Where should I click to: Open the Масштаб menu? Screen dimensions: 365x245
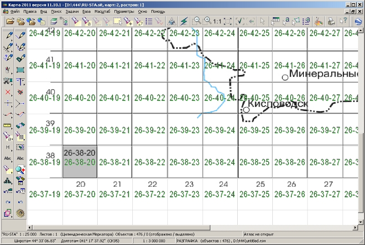(x=102, y=11)
